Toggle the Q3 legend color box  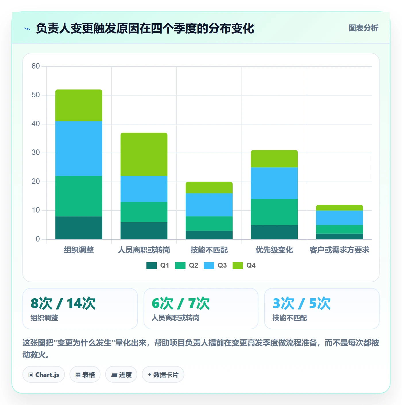click(209, 266)
